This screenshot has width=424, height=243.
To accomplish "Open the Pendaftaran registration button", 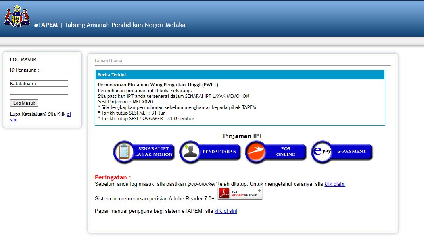I will [210, 152].
